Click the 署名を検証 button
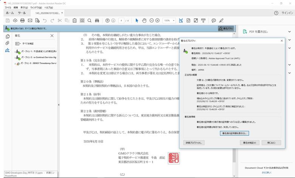The image size is (295, 178). [x=250, y=143]
